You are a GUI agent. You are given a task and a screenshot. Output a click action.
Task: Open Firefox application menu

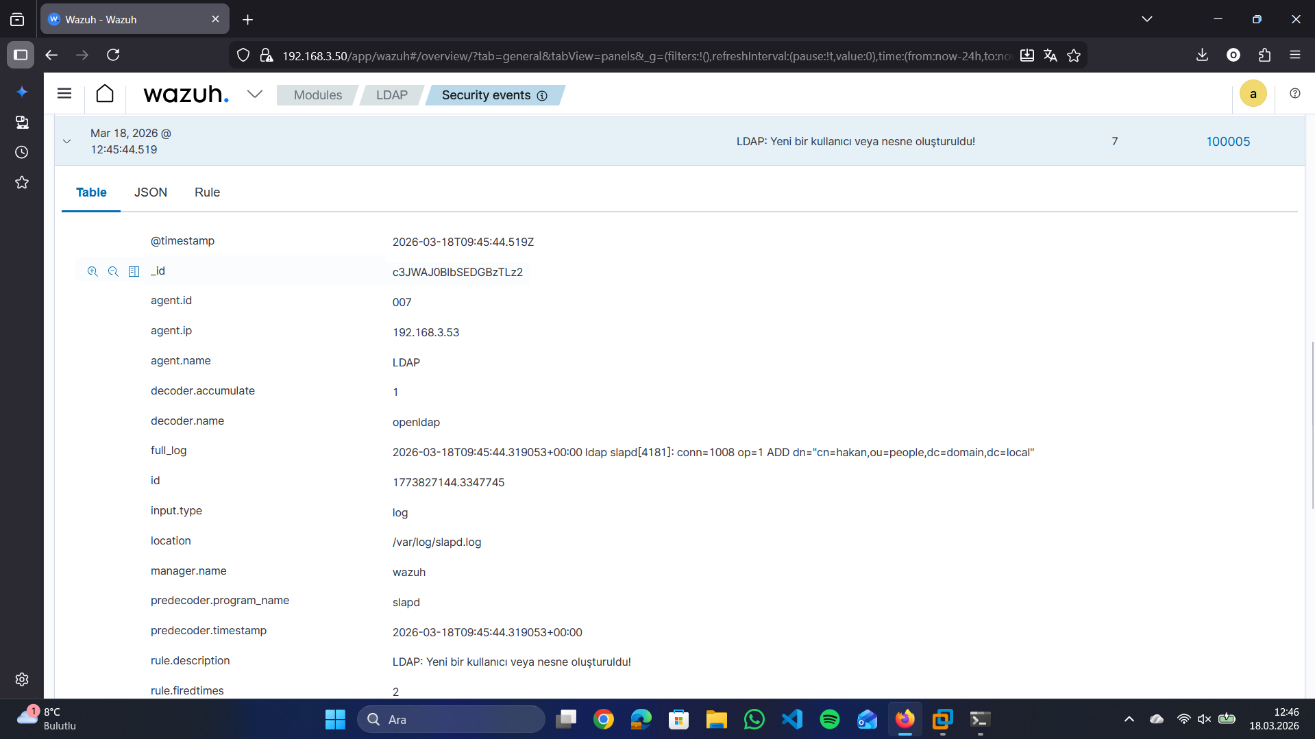[x=1294, y=55]
